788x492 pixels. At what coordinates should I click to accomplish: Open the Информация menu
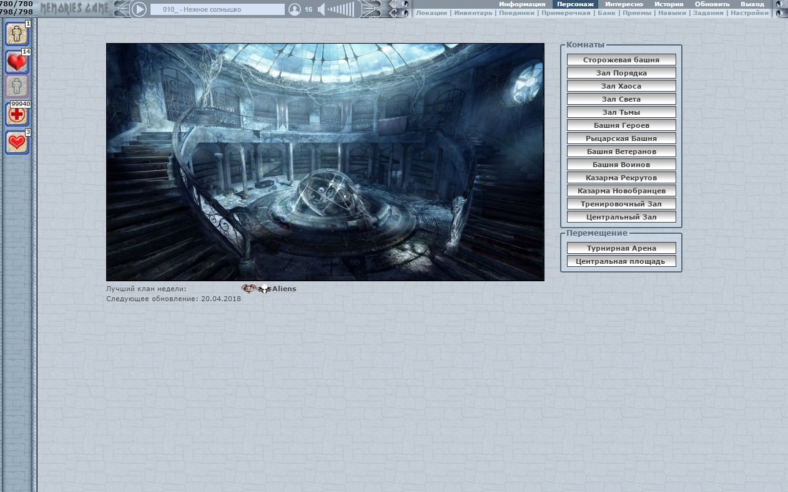coord(522,4)
